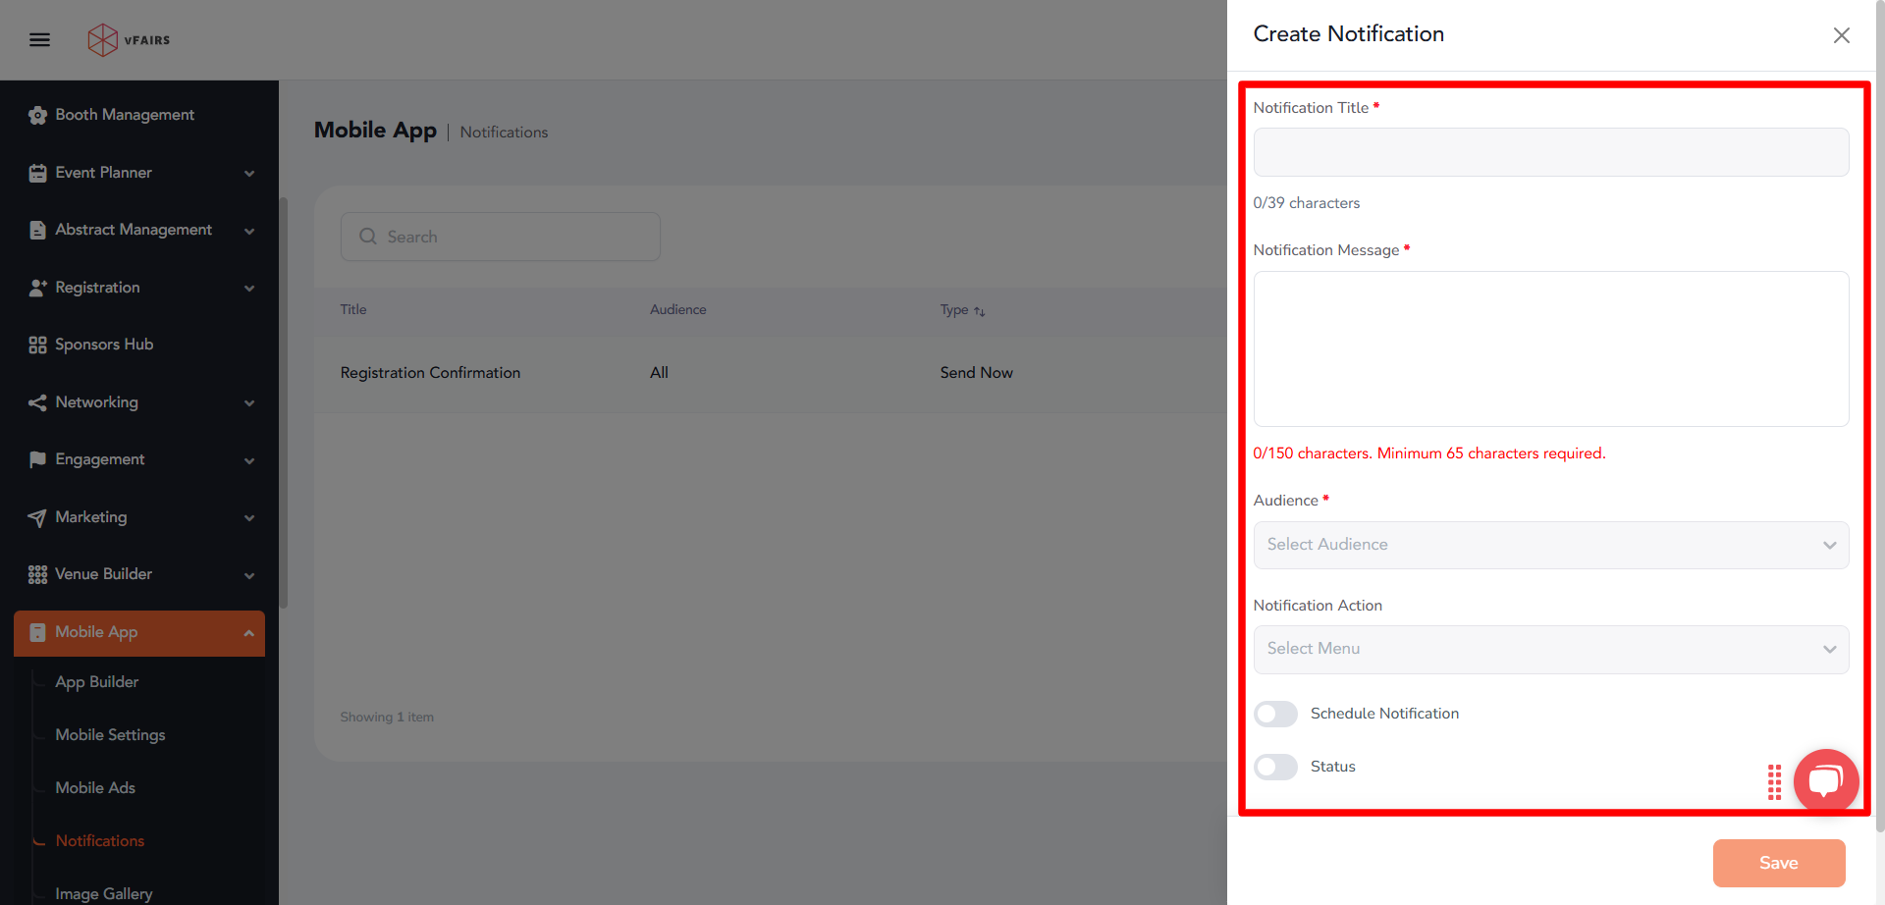
Task: Open the Registration Confirmation notification entry
Action: (430, 373)
